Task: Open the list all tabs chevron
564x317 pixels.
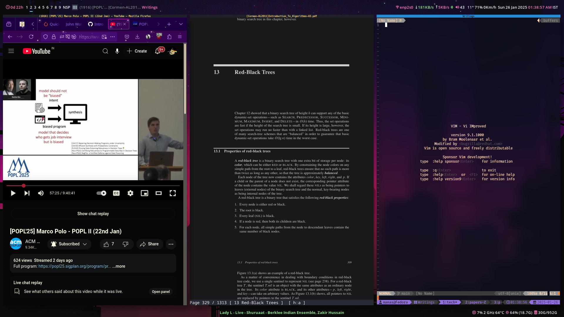Action: click(x=181, y=24)
